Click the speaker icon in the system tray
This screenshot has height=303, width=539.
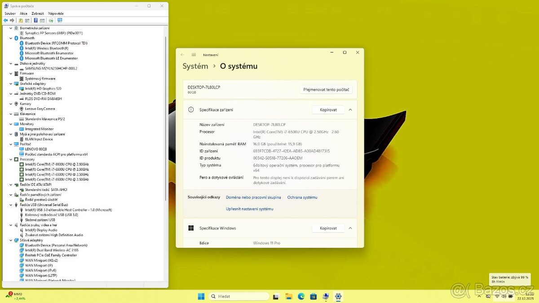point(504,296)
